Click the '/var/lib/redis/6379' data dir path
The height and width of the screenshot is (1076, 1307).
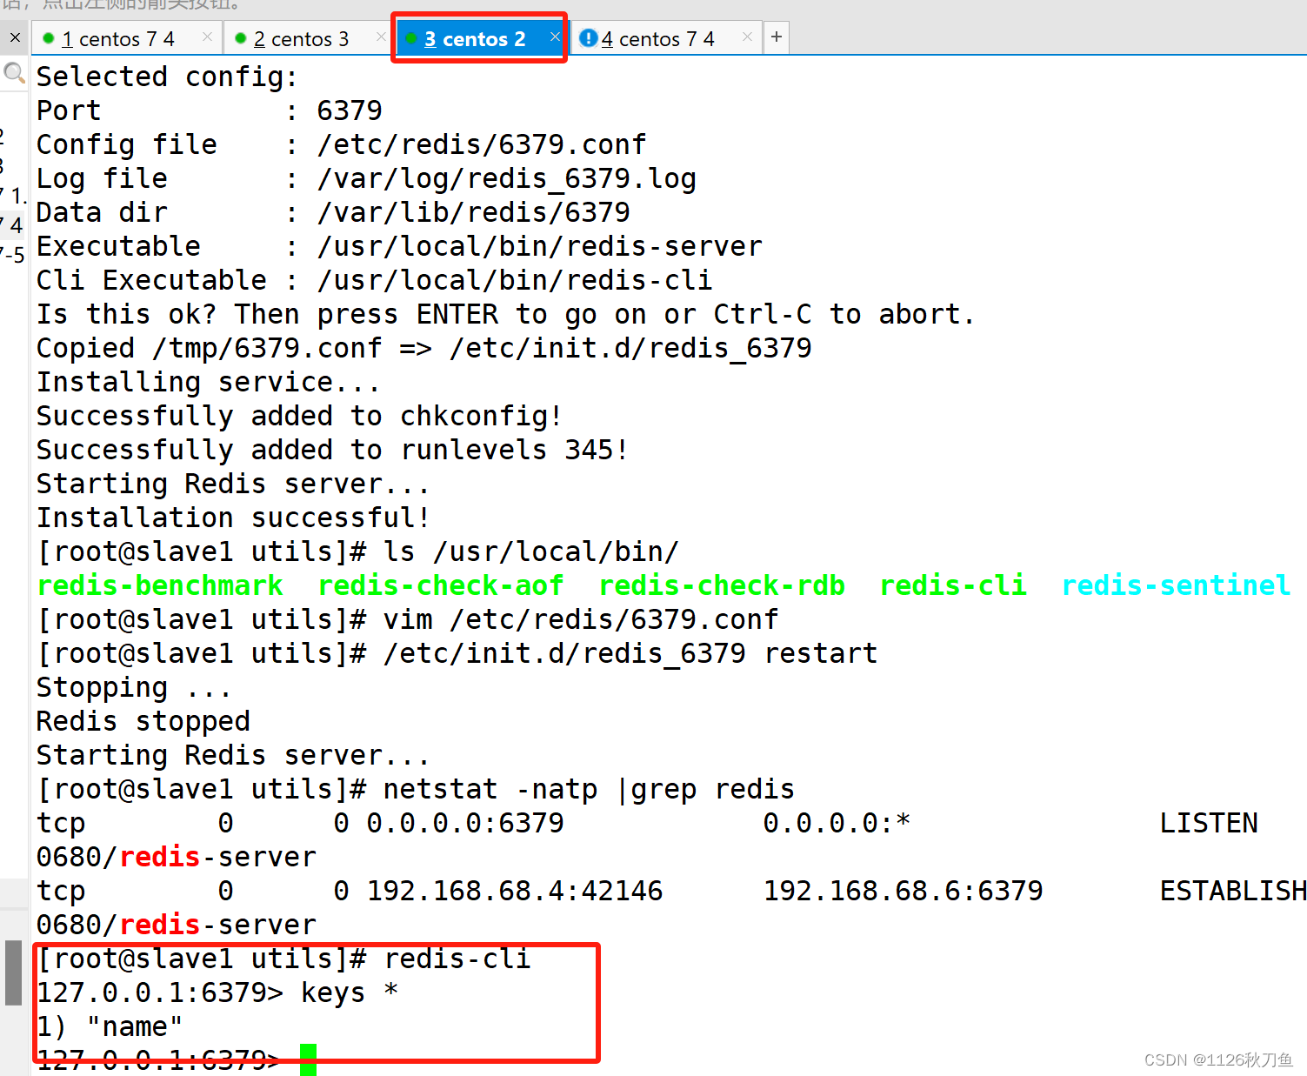click(474, 212)
